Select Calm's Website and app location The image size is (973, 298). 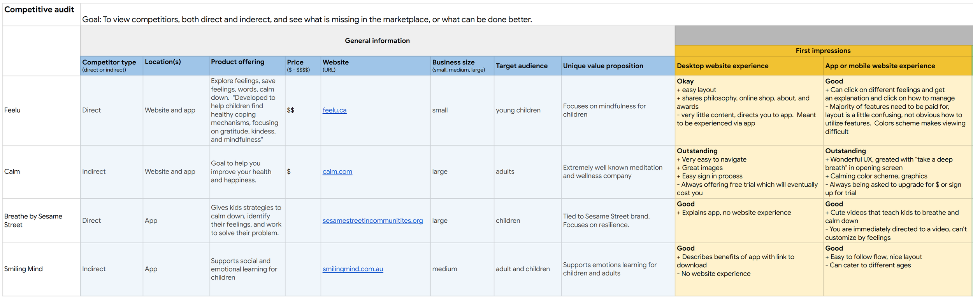pyautogui.click(x=176, y=172)
